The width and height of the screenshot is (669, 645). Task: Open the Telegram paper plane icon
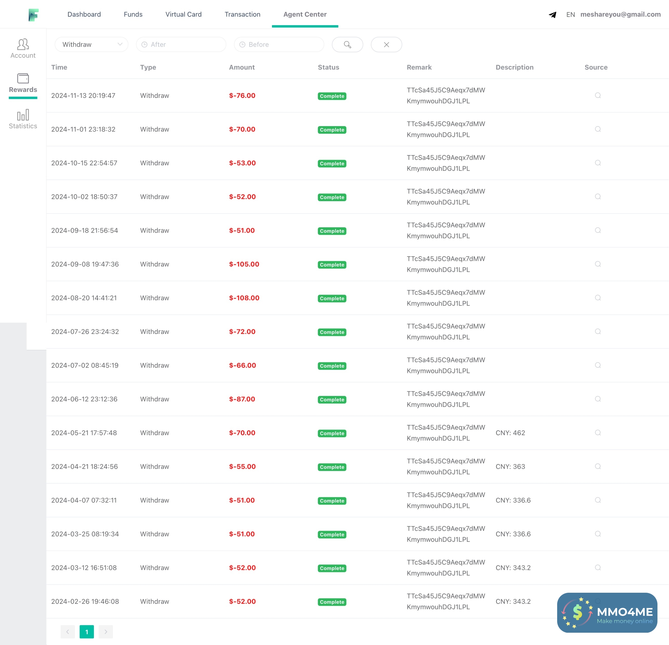click(553, 15)
